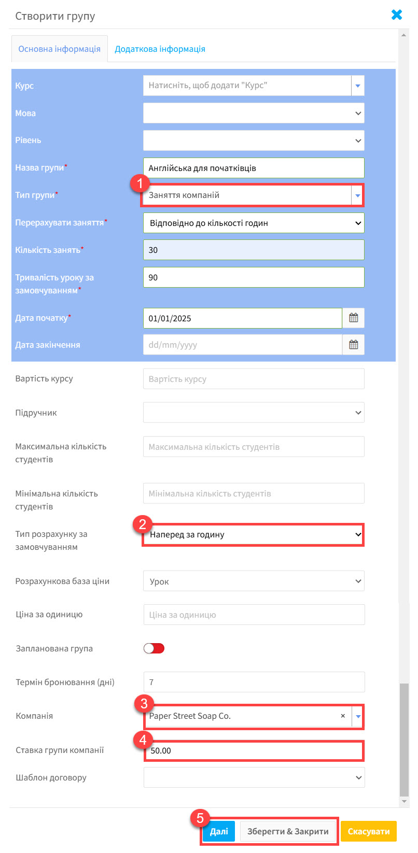The image size is (418, 853).
Task: Click the Далі button
Action: pos(219,831)
